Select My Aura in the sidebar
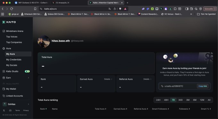Viewport: 218px width, 119px height. (18, 54)
